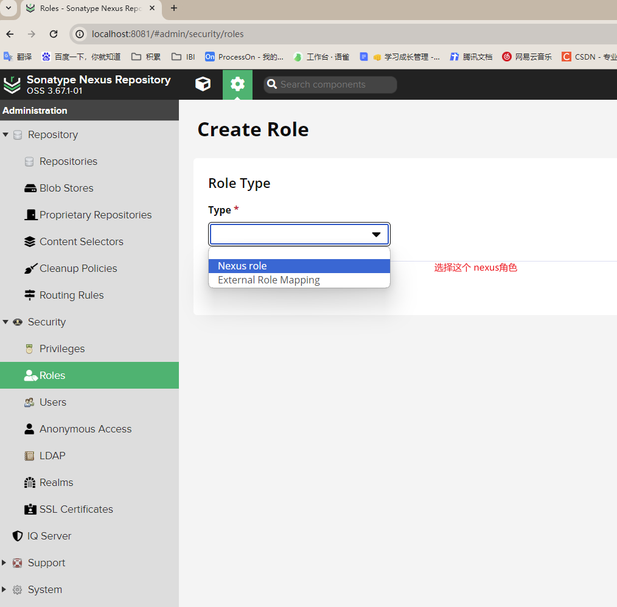
Task: Open the Type dropdown arrow
Action: pyautogui.click(x=376, y=234)
